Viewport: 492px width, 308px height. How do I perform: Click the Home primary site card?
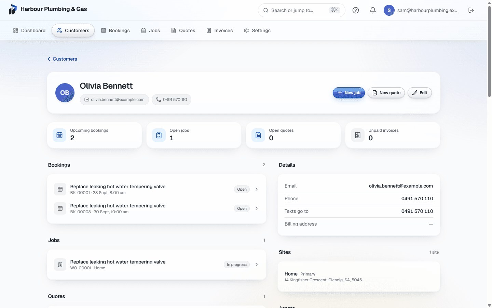click(x=359, y=277)
